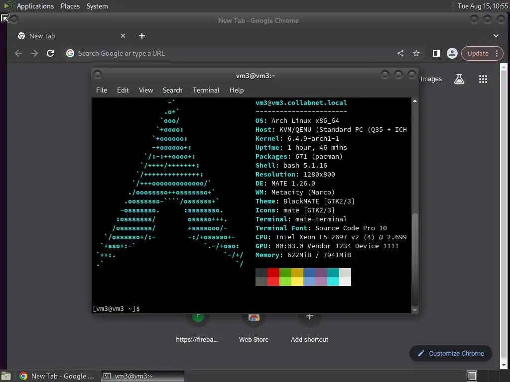Viewport: 510px width, 382px height.
Task: Click the terminal prompt [vm3@vm3 ~]$
Action: pyautogui.click(x=116, y=308)
